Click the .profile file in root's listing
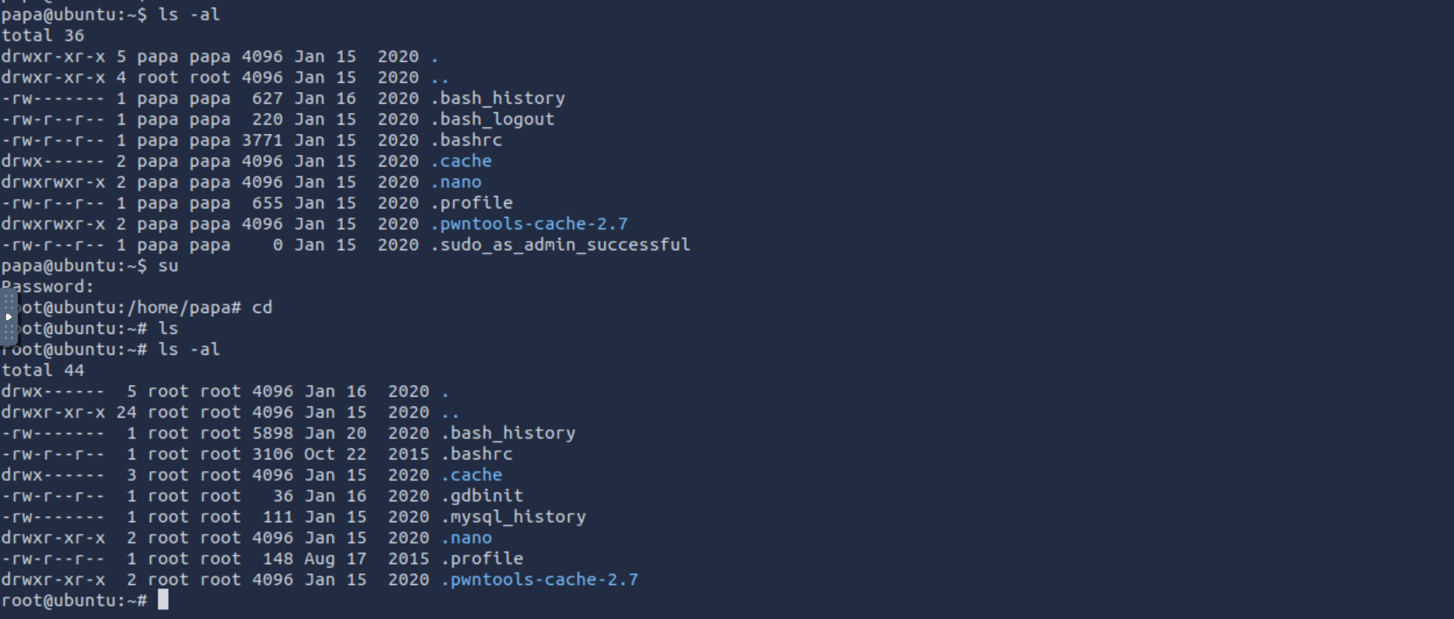The height and width of the screenshot is (619, 1454). point(482,559)
